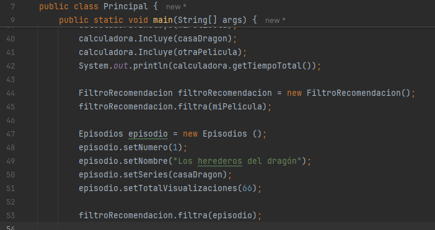This screenshot has height=230, width=435.
Task: Click the "new *" hint beside main method
Action: (275, 20)
